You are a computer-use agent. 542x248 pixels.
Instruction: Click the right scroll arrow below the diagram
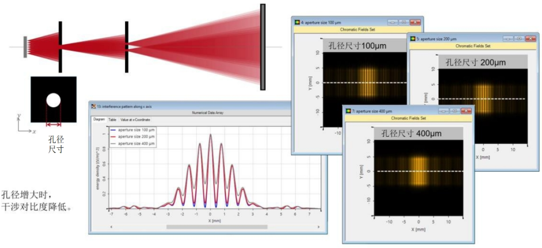point(318,227)
